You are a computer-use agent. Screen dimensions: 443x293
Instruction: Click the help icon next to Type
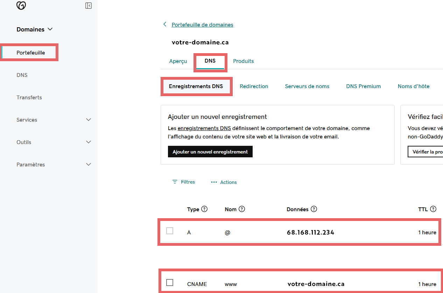pos(205,209)
